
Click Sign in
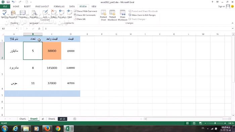pyautogui.click(x=222, y=6)
